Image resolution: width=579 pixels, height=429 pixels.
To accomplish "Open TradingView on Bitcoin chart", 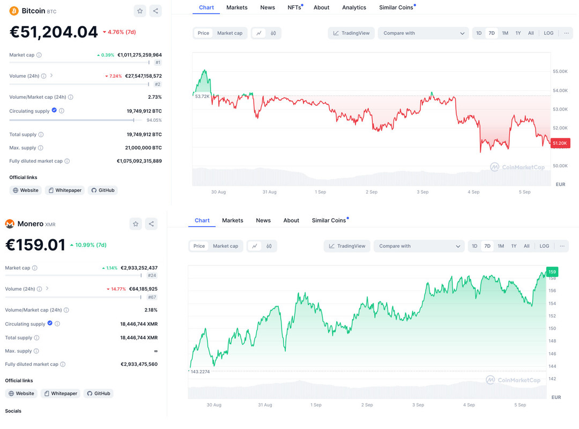I will pyautogui.click(x=351, y=33).
